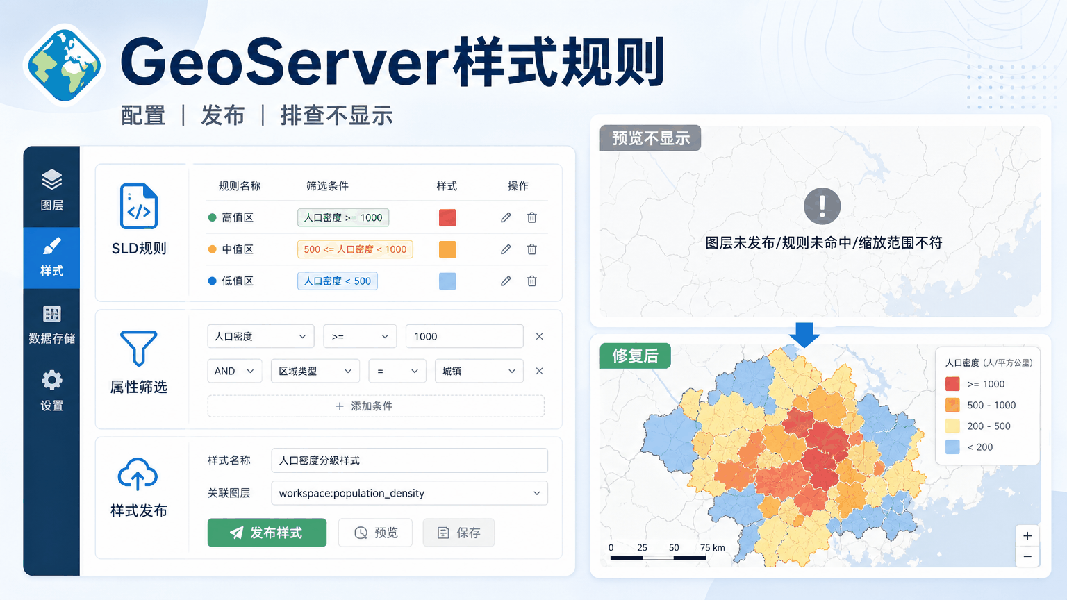This screenshot has width=1067, height=600.
Task: Zoom in the map with plus button
Action: pos(1027,536)
